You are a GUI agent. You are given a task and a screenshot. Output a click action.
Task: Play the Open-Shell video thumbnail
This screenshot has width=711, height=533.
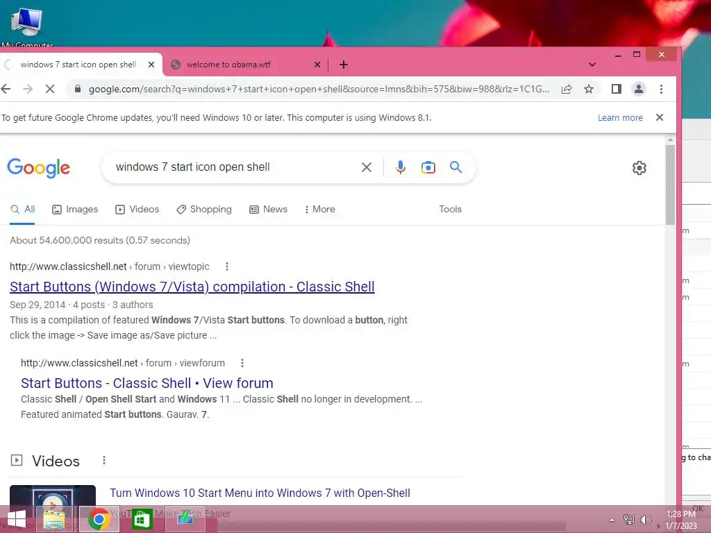[x=53, y=496]
